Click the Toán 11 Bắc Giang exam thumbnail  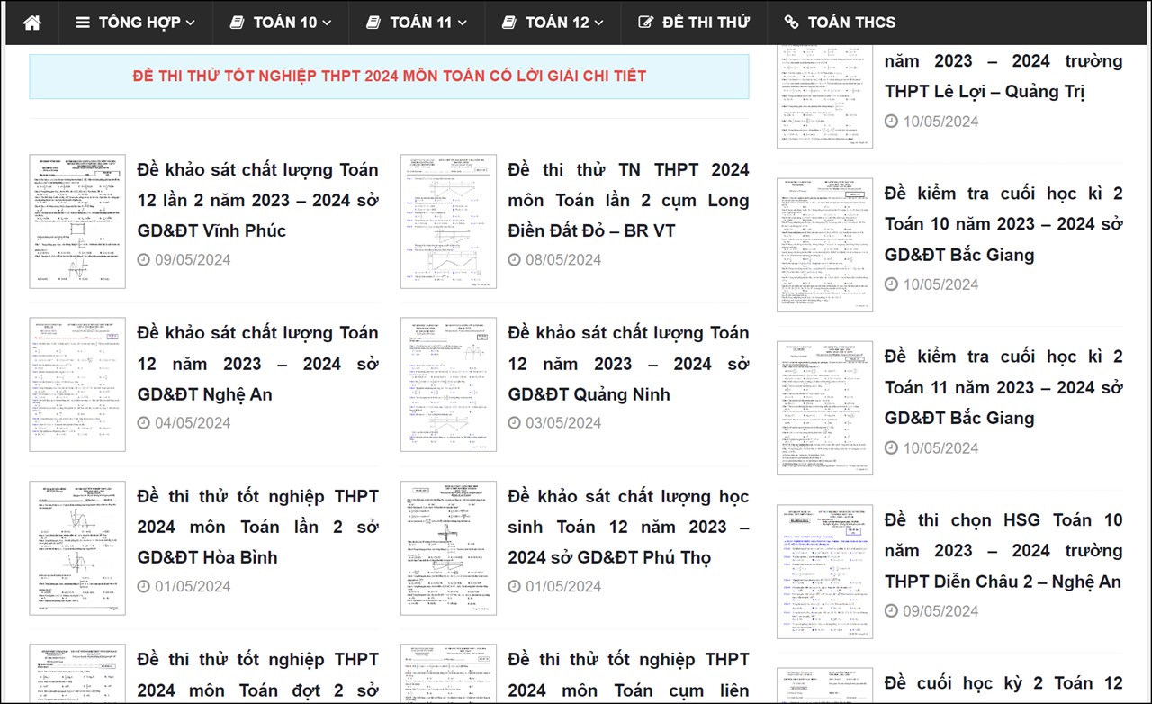(x=824, y=408)
